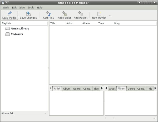Image resolution: width=158 pixels, height=122 pixels.
Task: Click the Add Folder toolbar icon
Action: point(65,14)
